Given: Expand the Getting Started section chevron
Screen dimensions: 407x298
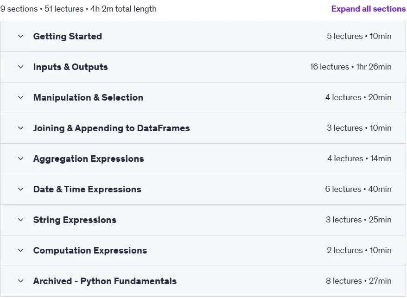Looking at the screenshot, I should [21, 36].
